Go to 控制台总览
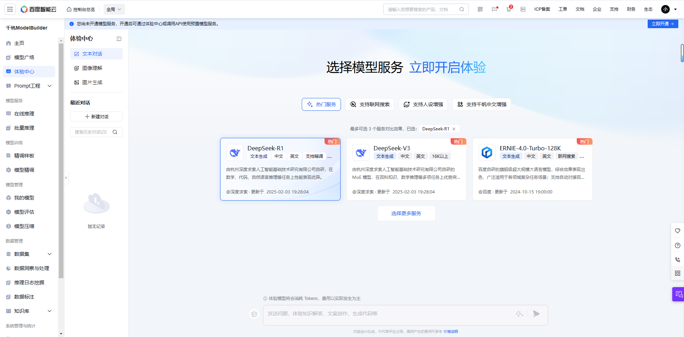684x337 pixels. click(81, 9)
